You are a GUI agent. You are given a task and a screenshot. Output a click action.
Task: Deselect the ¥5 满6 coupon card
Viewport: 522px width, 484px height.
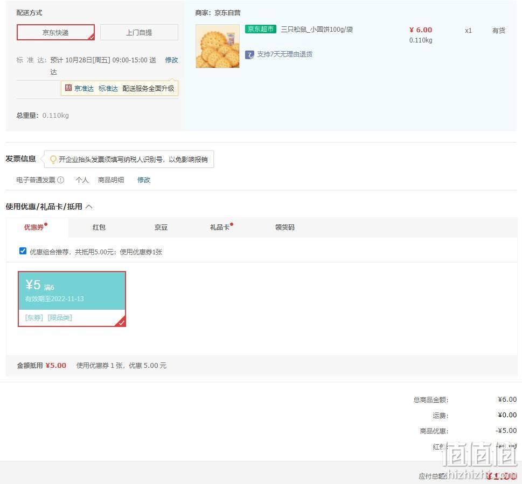72,299
